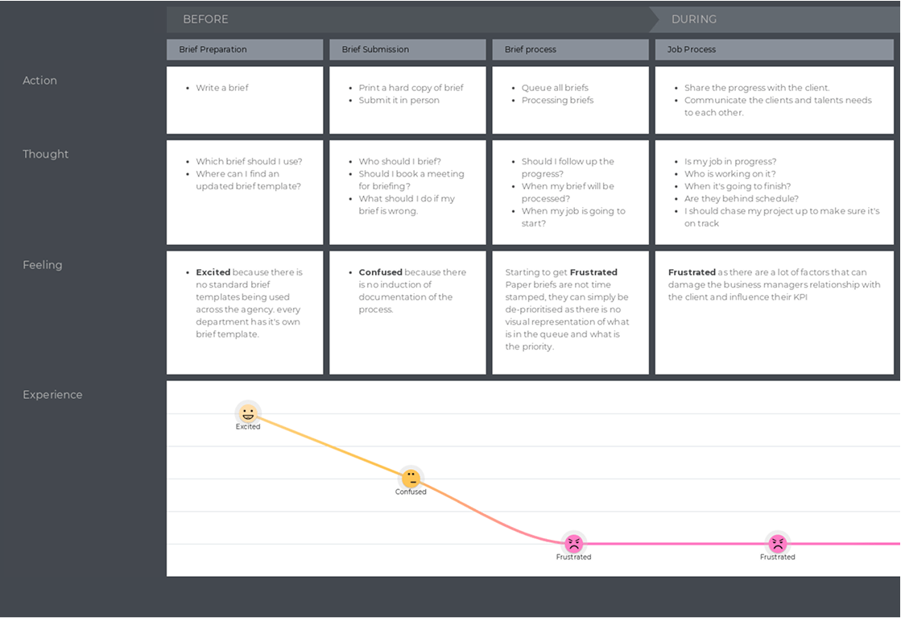901x618 pixels.
Task: Select the "Print a hard copy" action card
Action: pyautogui.click(x=407, y=100)
